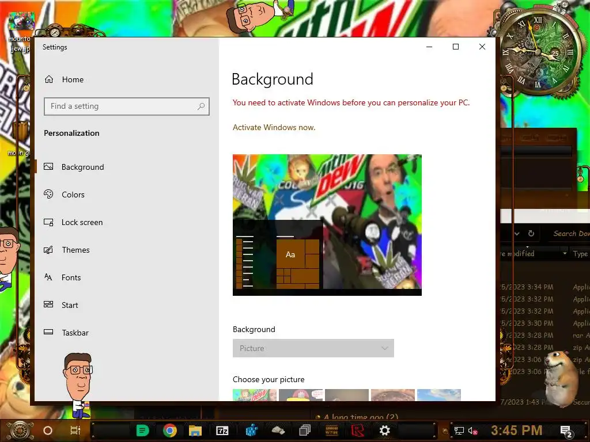Image resolution: width=590 pixels, height=442 pixels.
Task: Minimize the Settings window
Action: click(429, 47)
